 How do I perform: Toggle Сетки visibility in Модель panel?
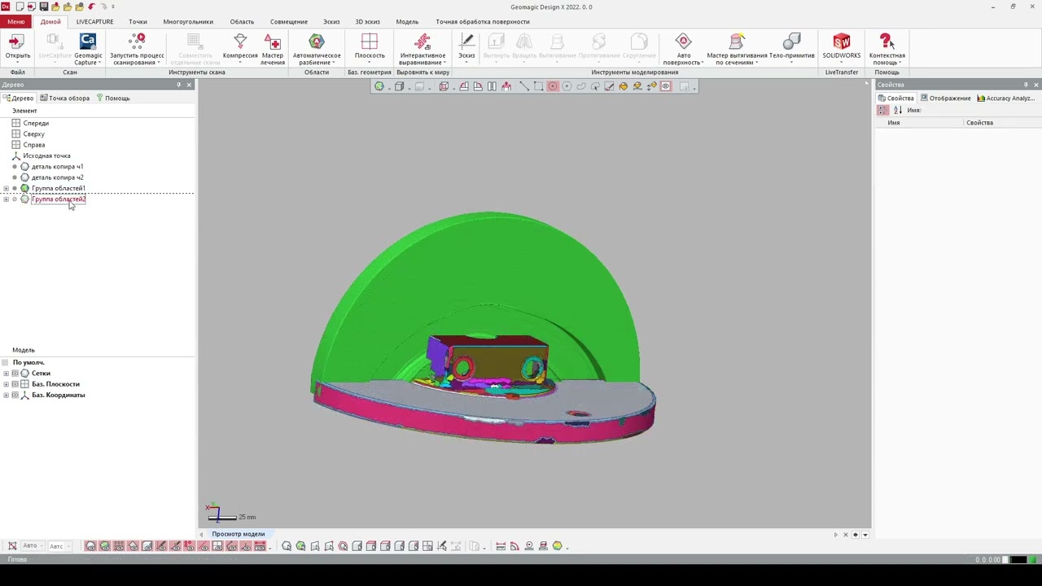pyautogui.click(x=15, y=374)
